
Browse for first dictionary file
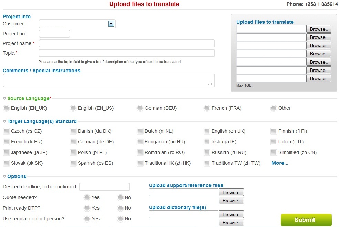tap(231, 215)
